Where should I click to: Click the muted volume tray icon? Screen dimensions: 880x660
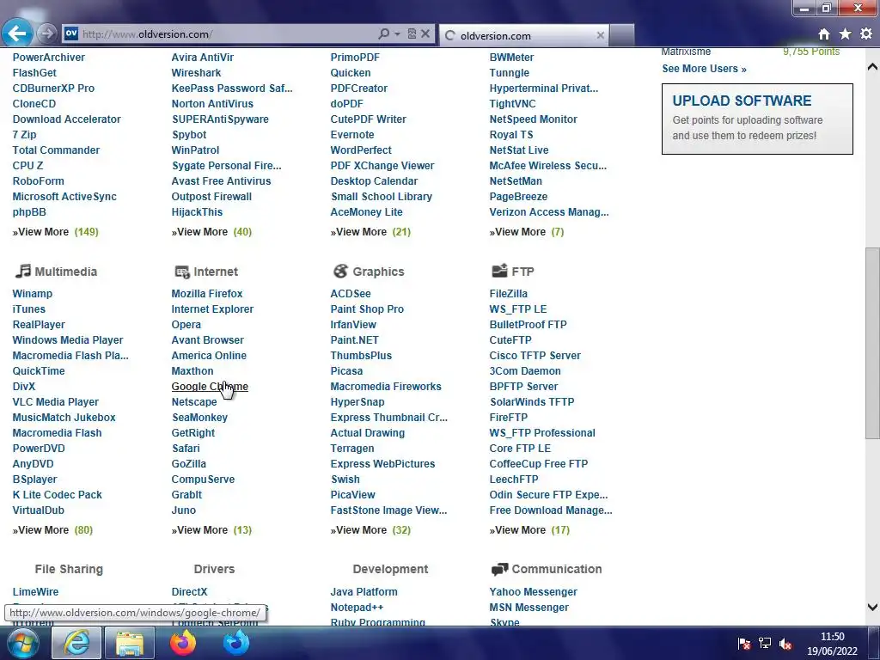[785, 644]
